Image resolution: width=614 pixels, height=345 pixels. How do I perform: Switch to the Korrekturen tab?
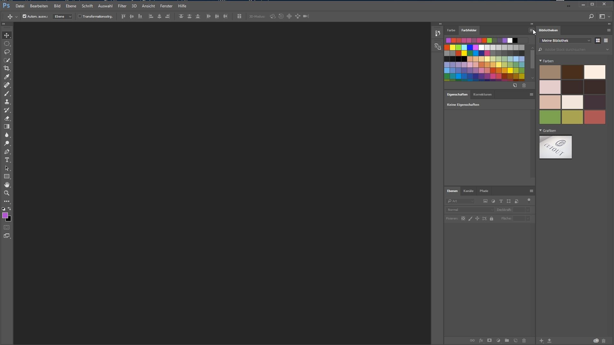coord(482,95)
